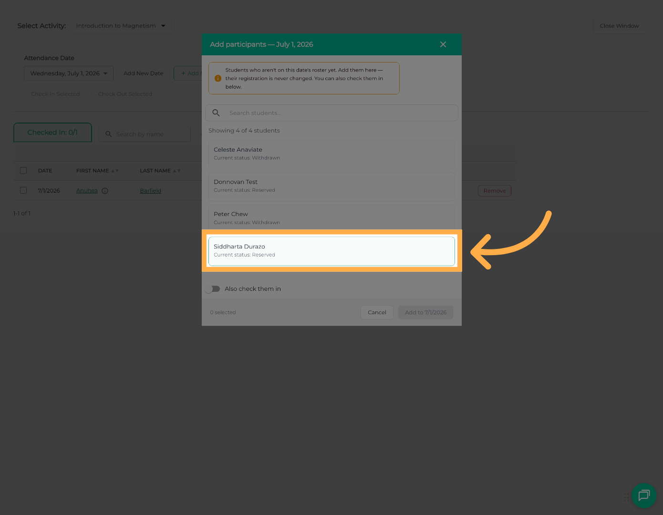Click the info icon beside Anuhea
663x515 pixels.
(x=105, y=191)
